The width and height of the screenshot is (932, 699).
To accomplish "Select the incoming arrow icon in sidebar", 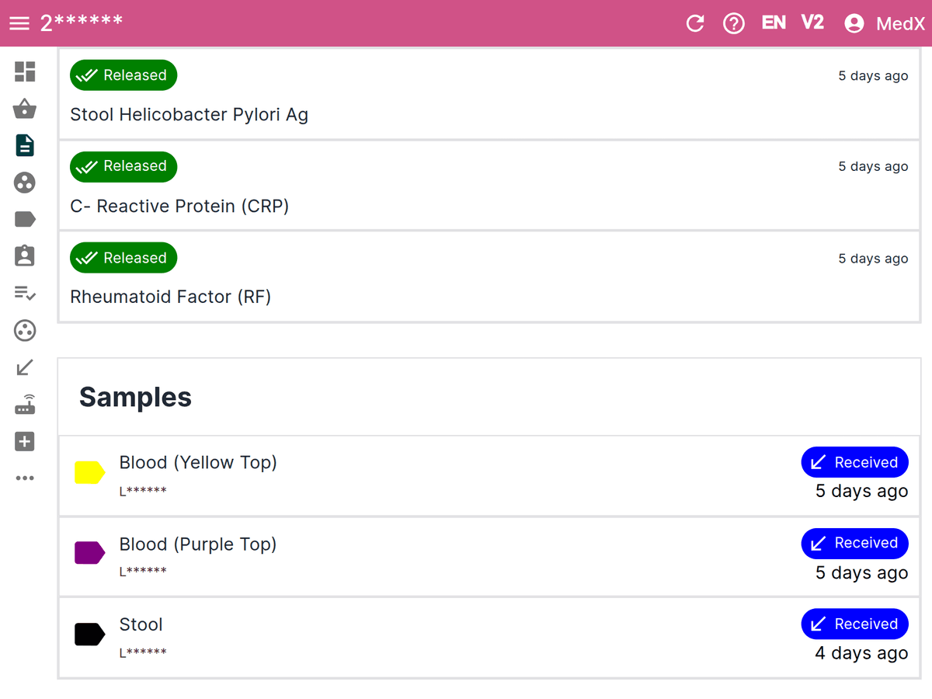I will (25, 367).
